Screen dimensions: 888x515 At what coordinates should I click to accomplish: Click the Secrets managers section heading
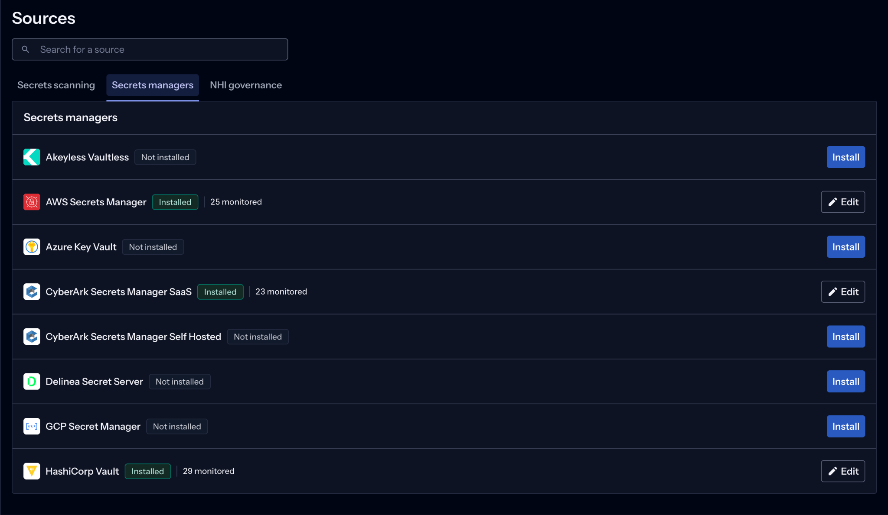(x=70, y=117)
